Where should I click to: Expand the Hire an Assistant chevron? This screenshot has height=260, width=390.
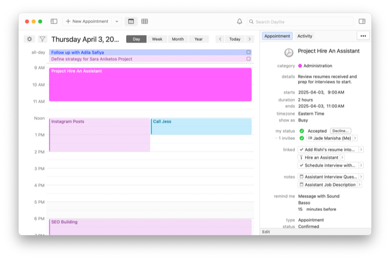pyautogui.click(x=342, y=157)
